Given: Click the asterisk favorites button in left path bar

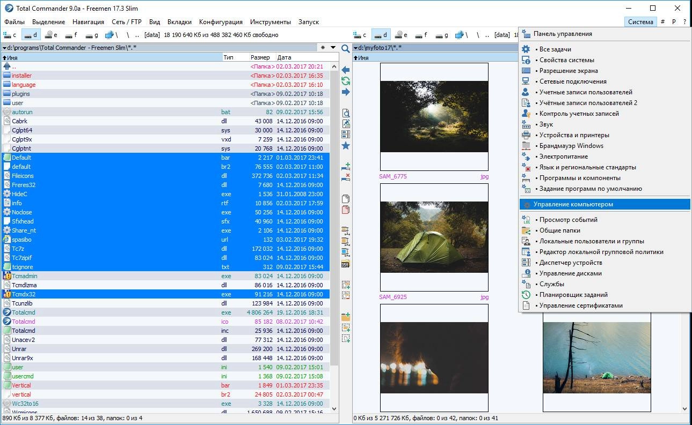Looking at the screenshot, I should click(x=323, y=48).
